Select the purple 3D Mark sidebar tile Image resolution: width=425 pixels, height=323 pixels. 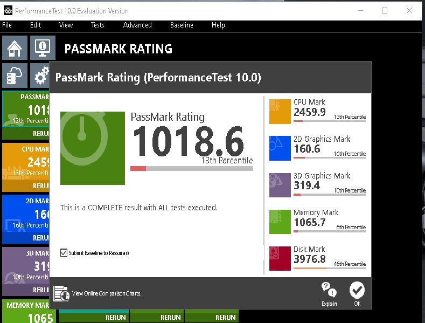click(26, 266)
